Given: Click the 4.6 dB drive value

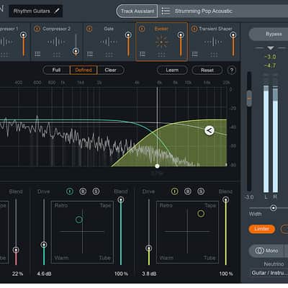Looking at the screenshot, I should 44,274.
